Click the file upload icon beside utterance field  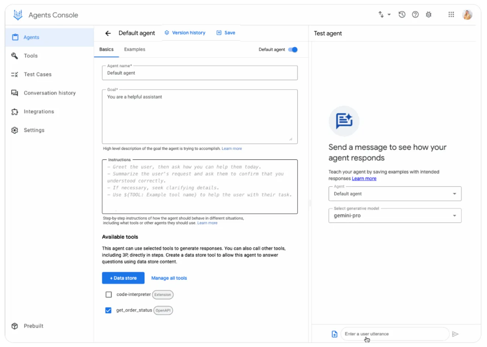tap(334, 334)
